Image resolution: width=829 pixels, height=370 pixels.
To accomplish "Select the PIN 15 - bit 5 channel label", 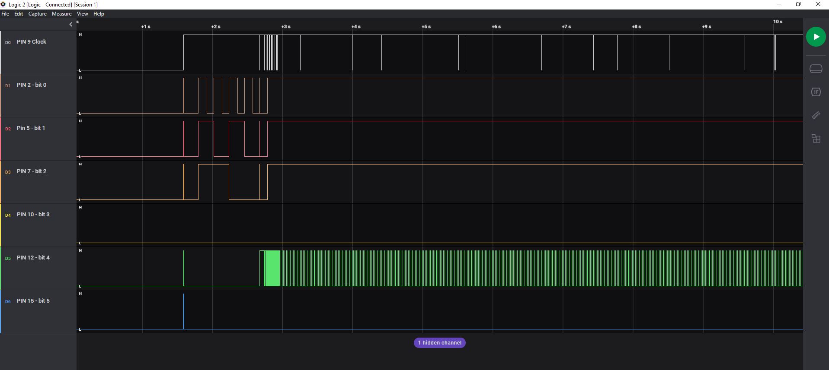I will coord(33,301).
